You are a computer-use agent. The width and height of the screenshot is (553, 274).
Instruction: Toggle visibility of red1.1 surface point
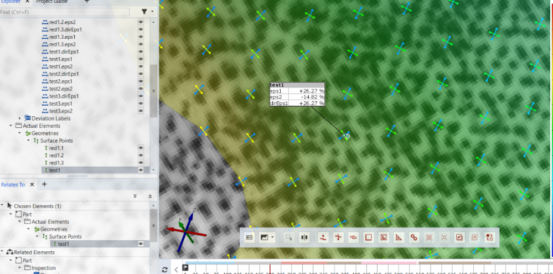pyautogui.click(x=141, y=148)
